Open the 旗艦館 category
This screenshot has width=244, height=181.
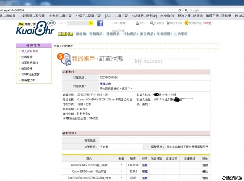(80, 34)
